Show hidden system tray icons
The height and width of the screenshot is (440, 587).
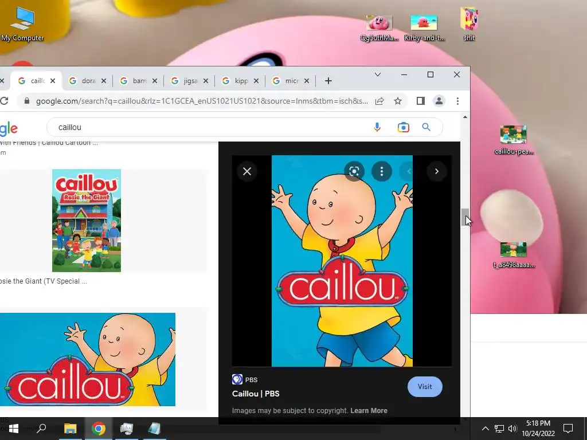pyautogui.click(x=485, y=429)
